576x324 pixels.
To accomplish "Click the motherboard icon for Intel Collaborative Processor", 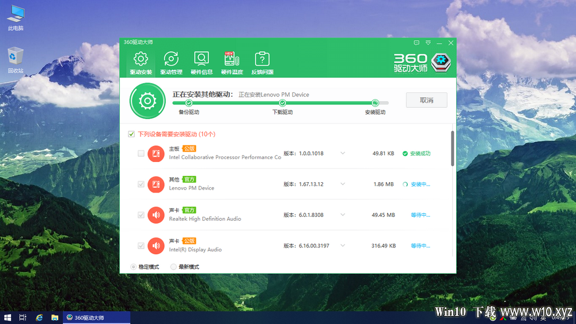I will click(156, 153).
